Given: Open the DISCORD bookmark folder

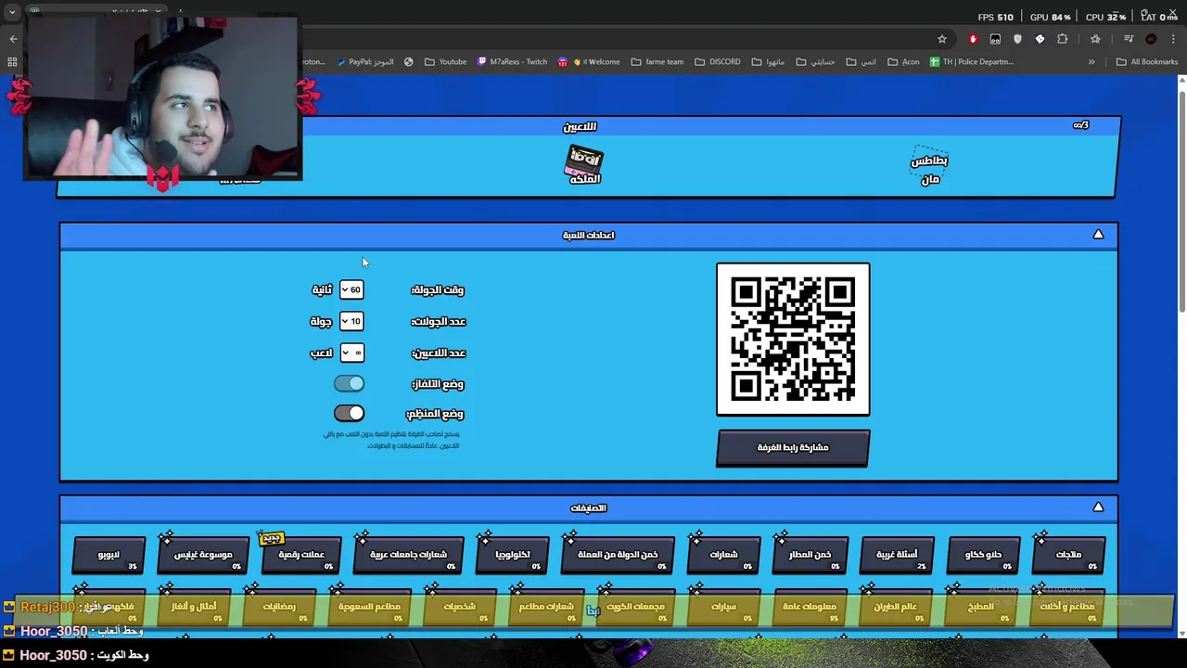Looking at the screenshot, I should (x=717, y=62).
